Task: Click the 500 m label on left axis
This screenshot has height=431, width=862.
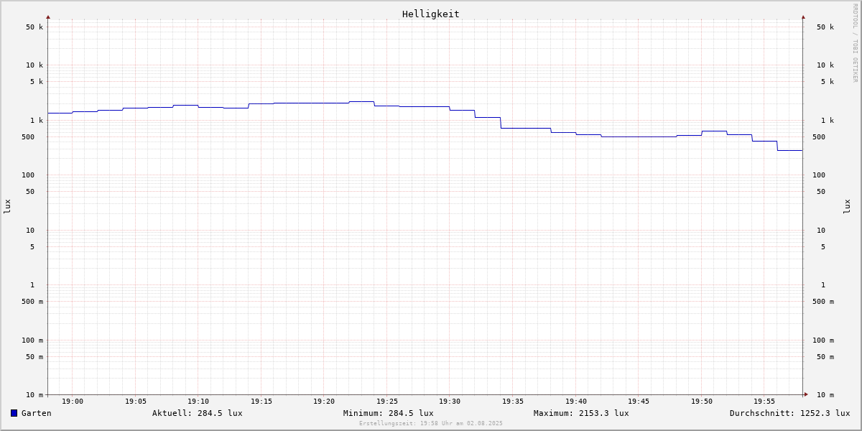Action: click(32, 302)
